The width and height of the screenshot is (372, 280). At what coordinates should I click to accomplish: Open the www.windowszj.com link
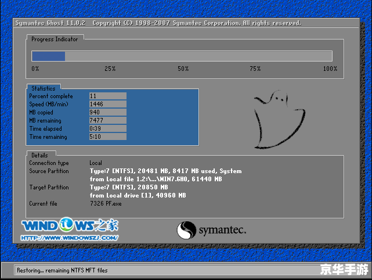[70, 238]
